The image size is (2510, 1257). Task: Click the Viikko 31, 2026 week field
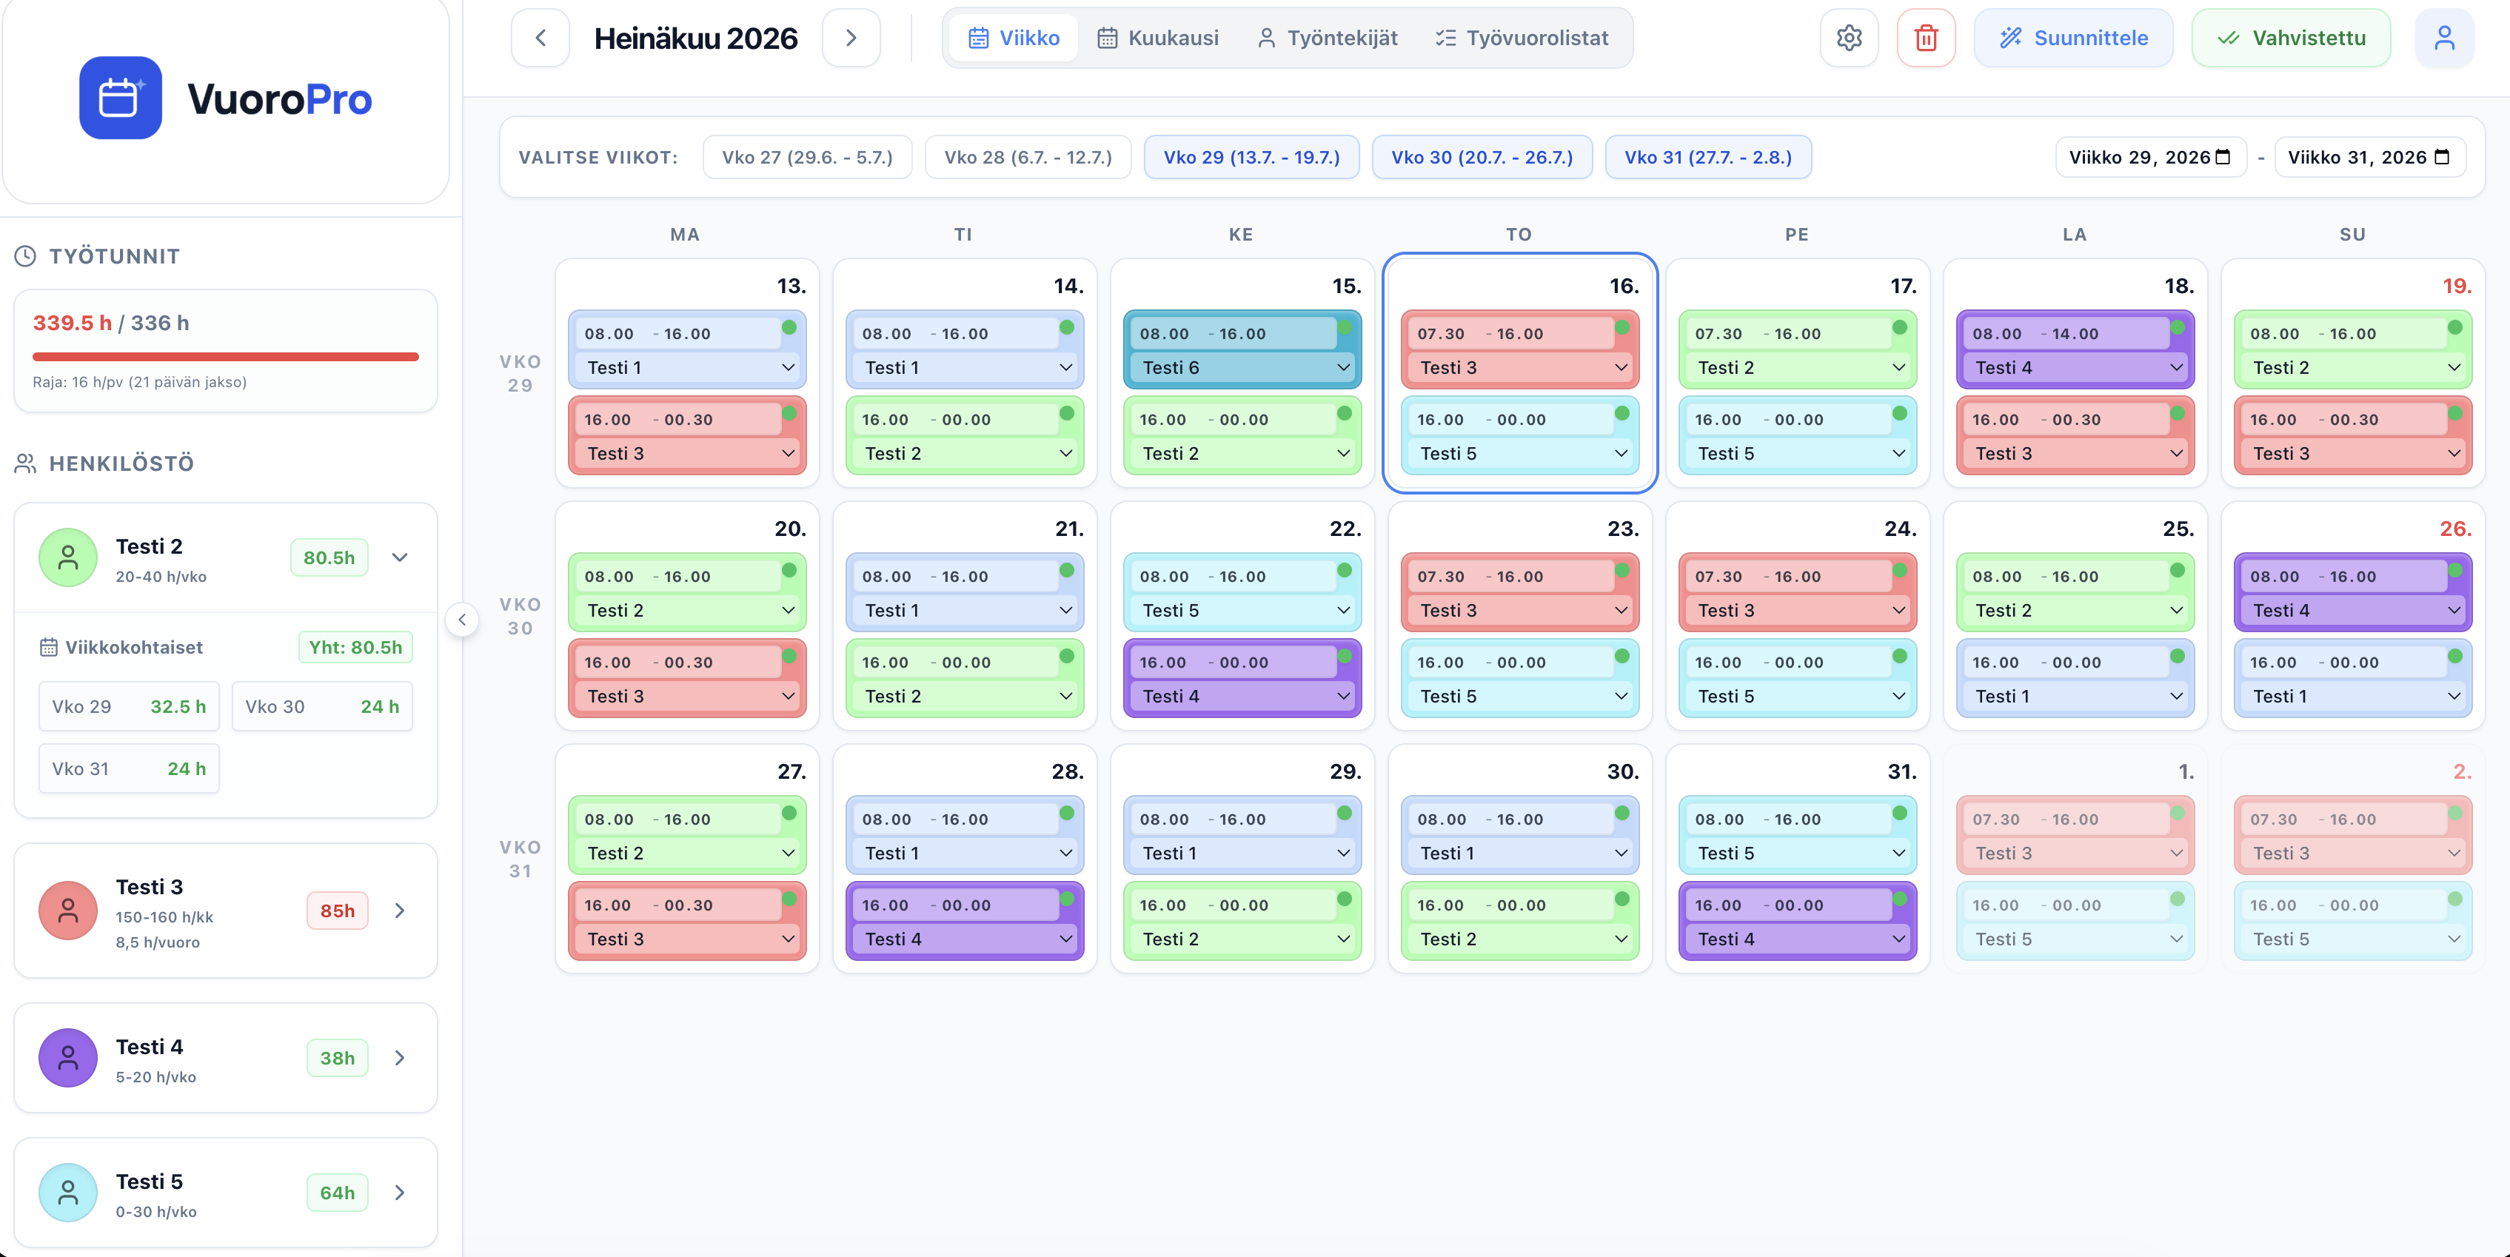click(x=2369, y=157)
